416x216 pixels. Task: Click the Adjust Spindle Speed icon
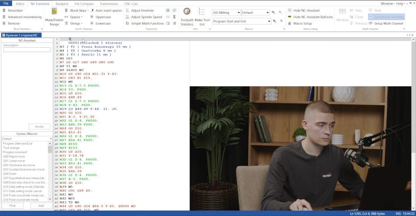[127, 17]
